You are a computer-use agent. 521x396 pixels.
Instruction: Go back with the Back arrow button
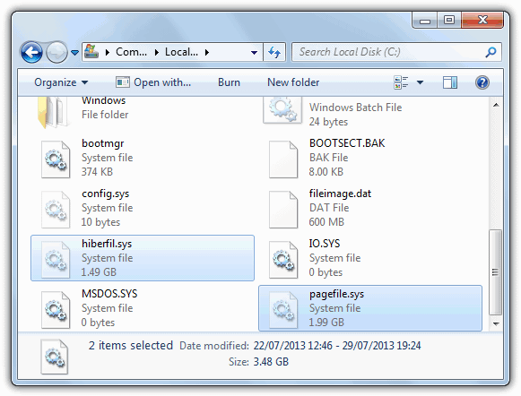(31, 53)
